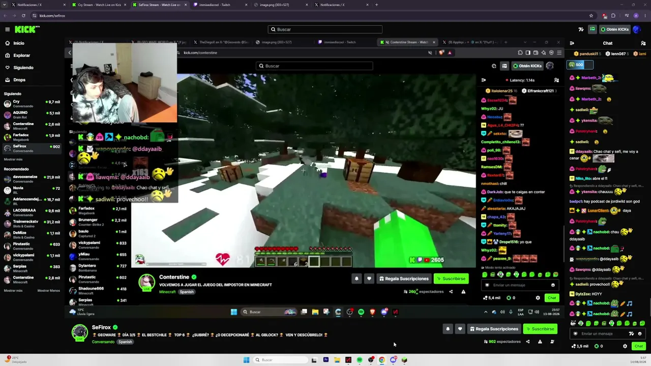Open AQUINO's channel in followed list

click(31, 114)
